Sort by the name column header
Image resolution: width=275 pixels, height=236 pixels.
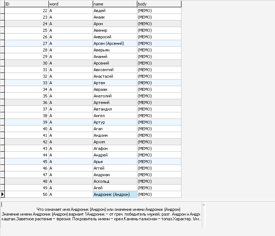click(115, 4)
